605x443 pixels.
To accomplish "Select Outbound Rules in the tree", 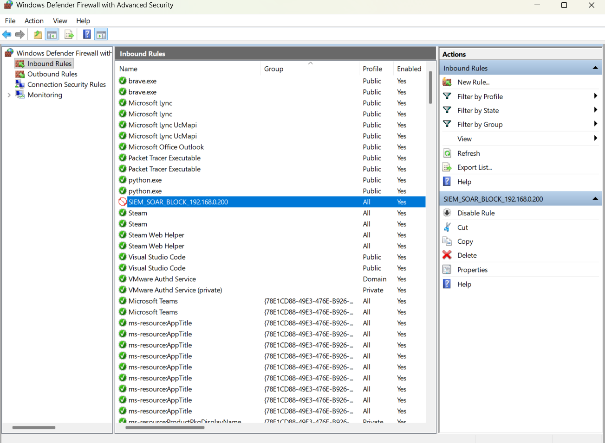I will click(x=52, y=74).
